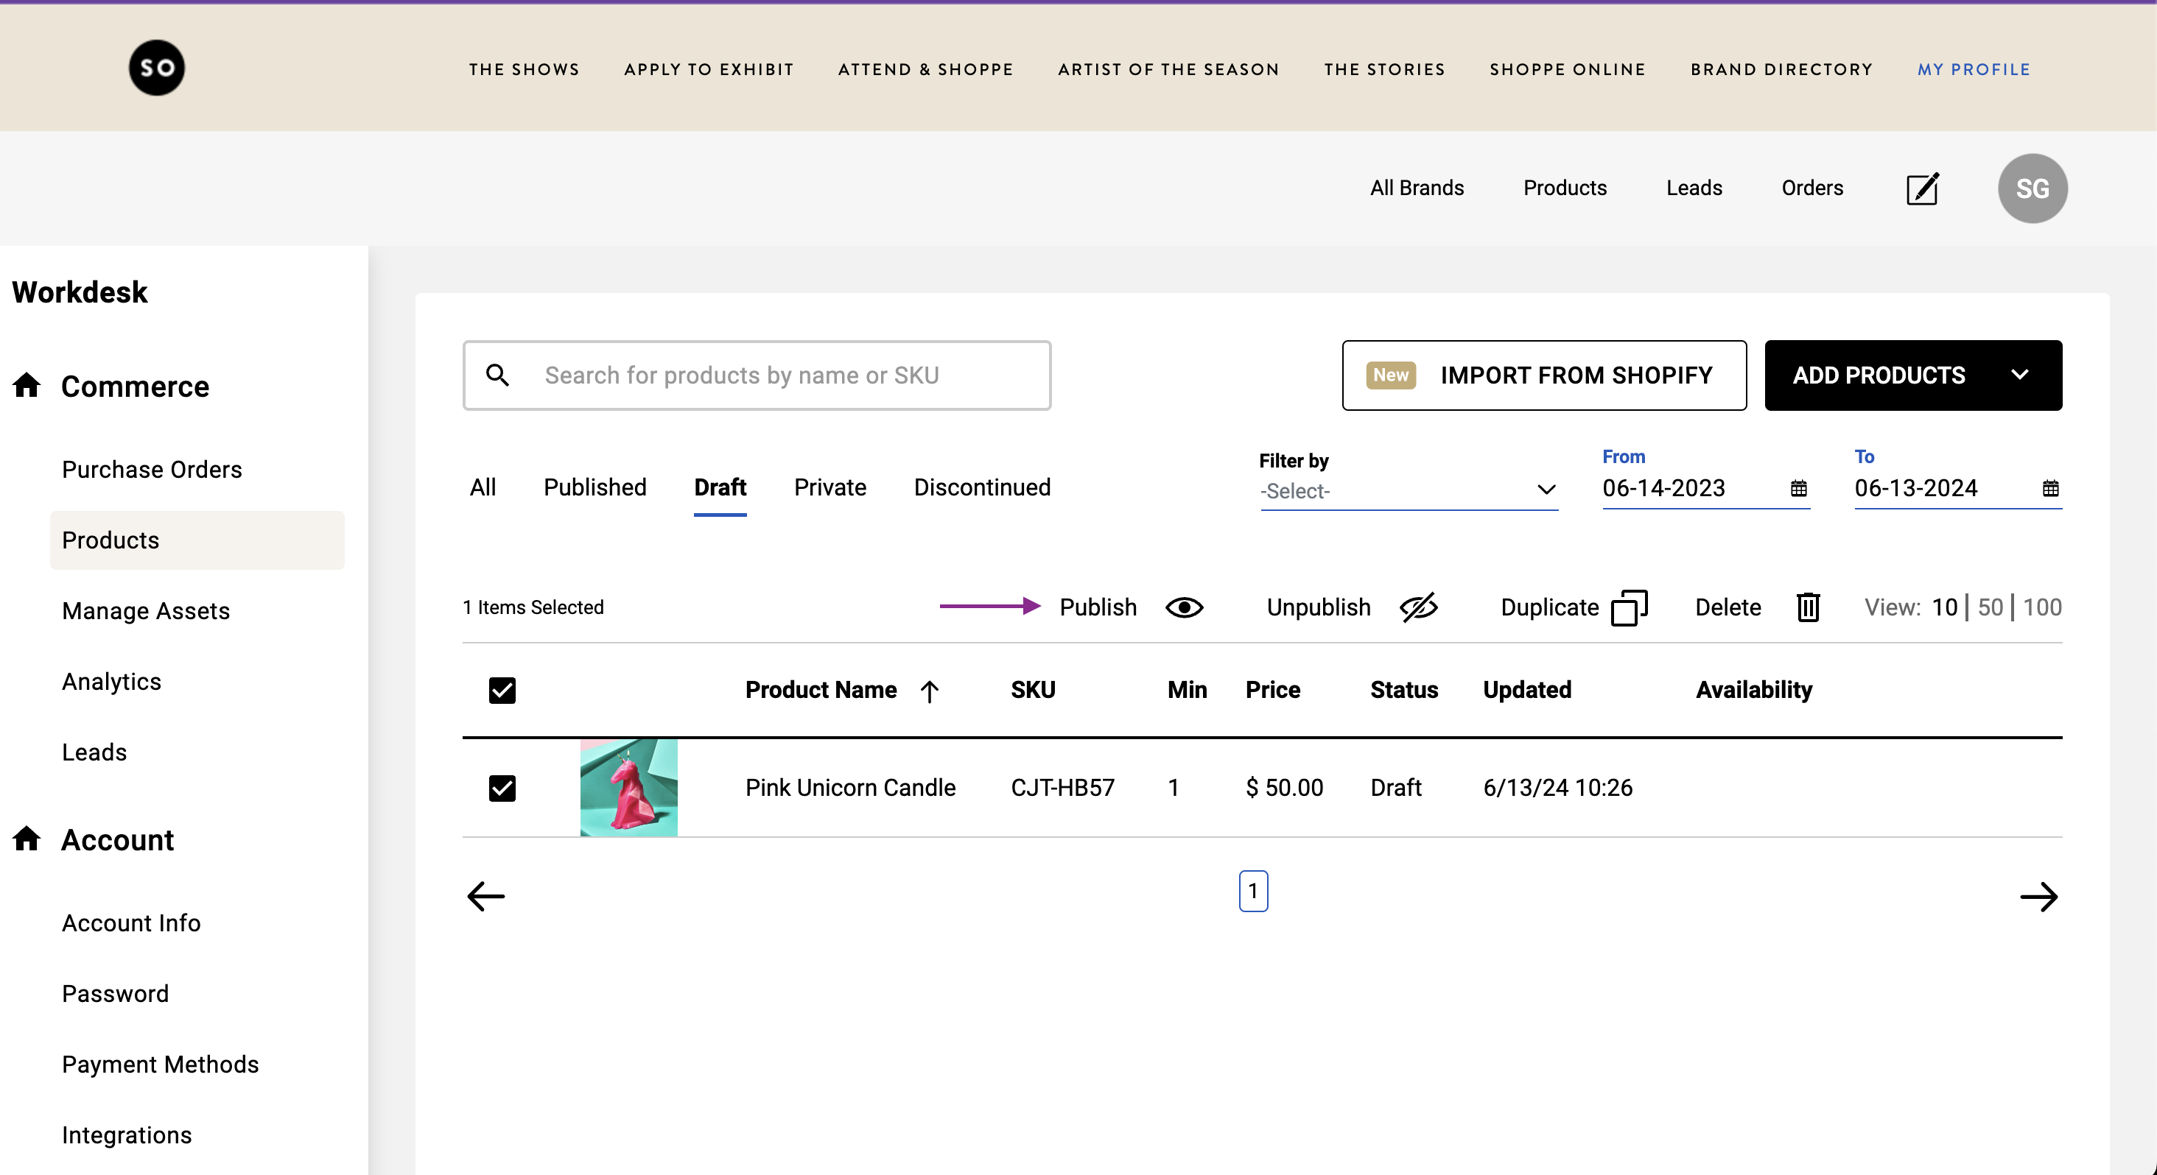Viewport: 2157px width, 1175px height.
Task: Open the Add Products dropdown arrow
Action: point(2019,375)
